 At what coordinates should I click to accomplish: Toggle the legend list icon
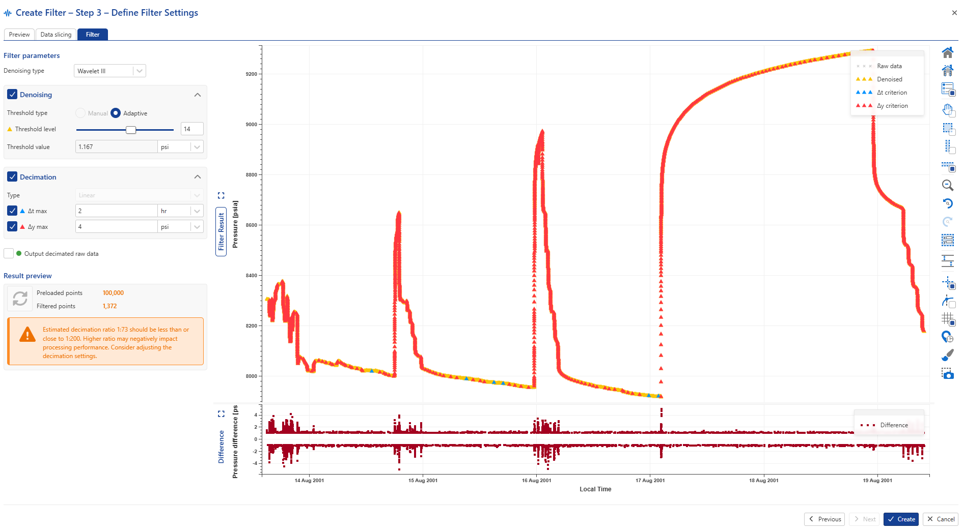pos(947,89)
